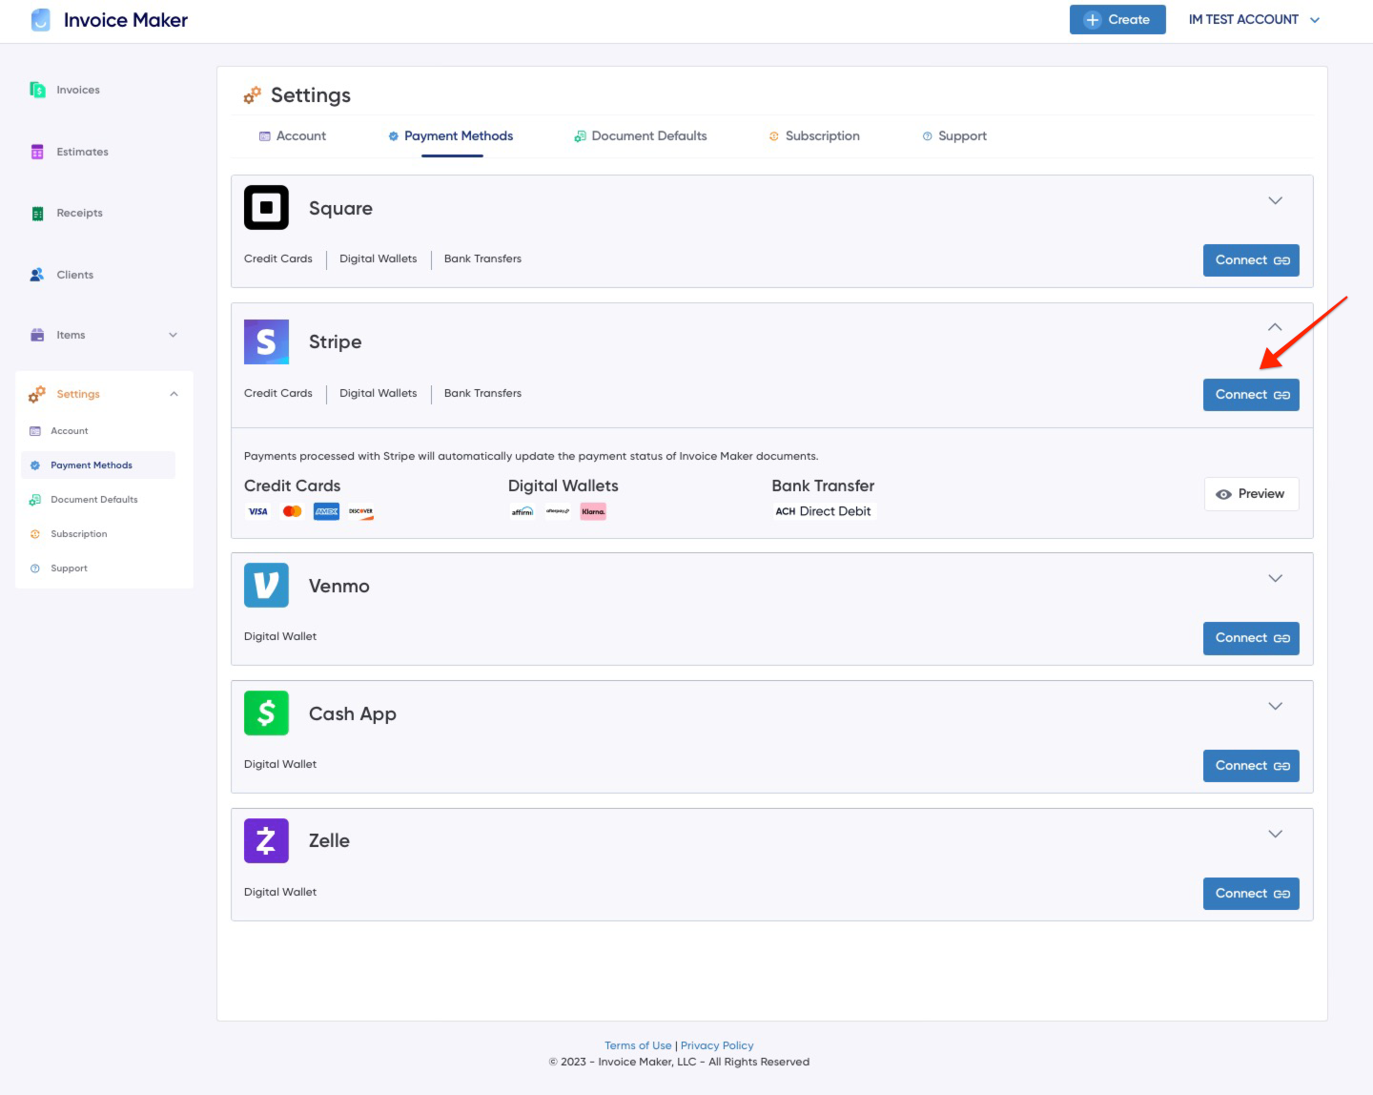
Task: Open the Estimates sidebar icon
Action: (x=37, y=152)
